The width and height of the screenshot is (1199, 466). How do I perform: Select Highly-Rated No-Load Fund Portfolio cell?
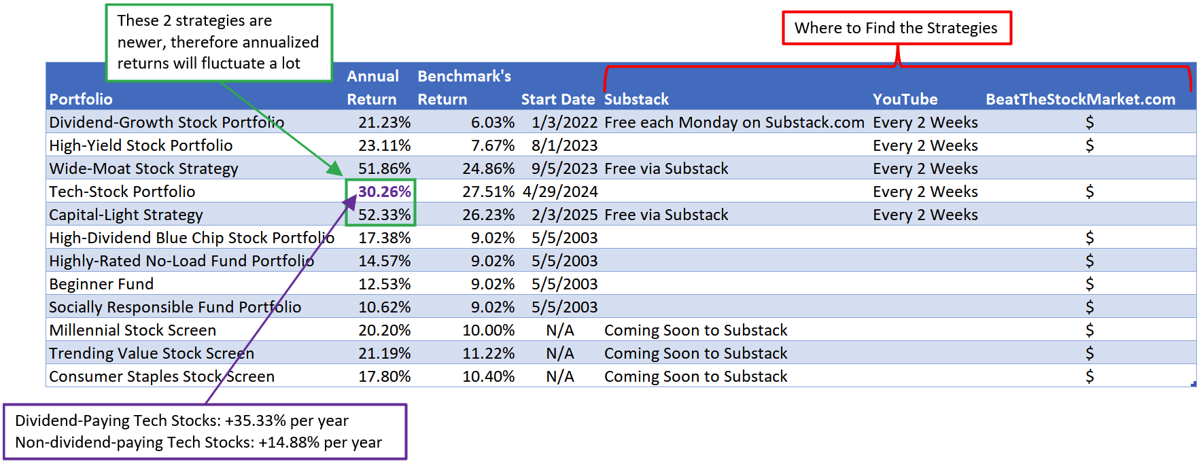point(181,261)
